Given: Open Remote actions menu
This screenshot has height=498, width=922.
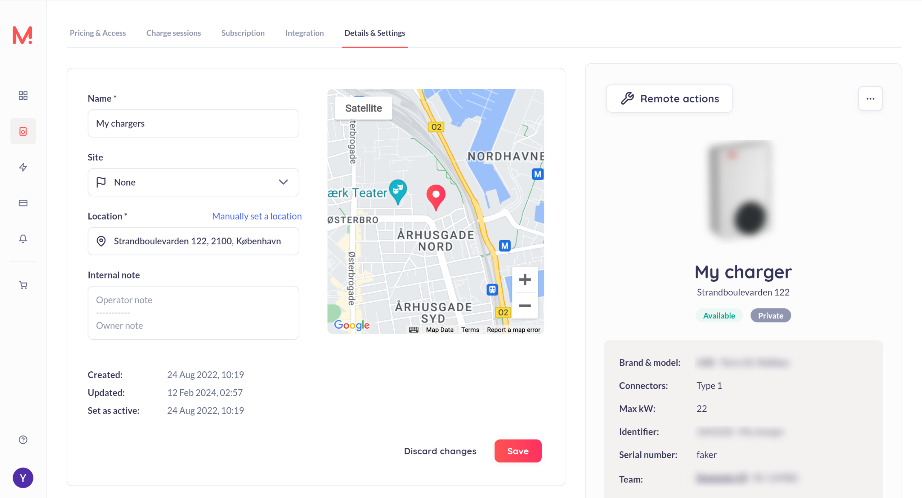Looking at the screenshot, I should click(x=670, y=99).
